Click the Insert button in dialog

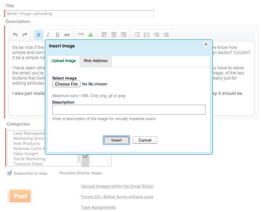pyautogui.click(x=116, y=140)
